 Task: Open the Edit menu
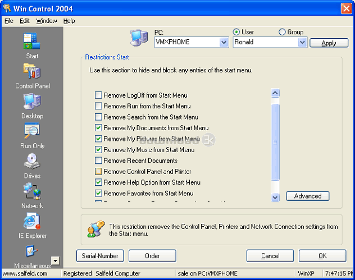click(x=25, y=21)
